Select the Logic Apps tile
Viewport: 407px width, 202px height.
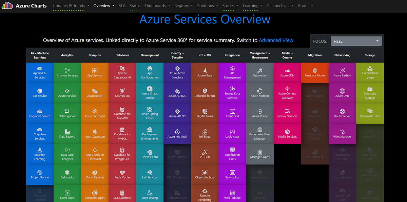232,134
